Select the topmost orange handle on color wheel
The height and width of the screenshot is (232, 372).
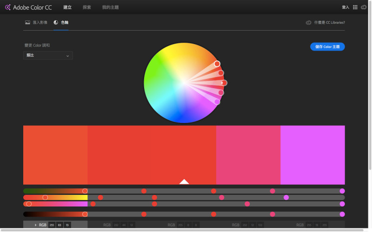tap(217, 64)
